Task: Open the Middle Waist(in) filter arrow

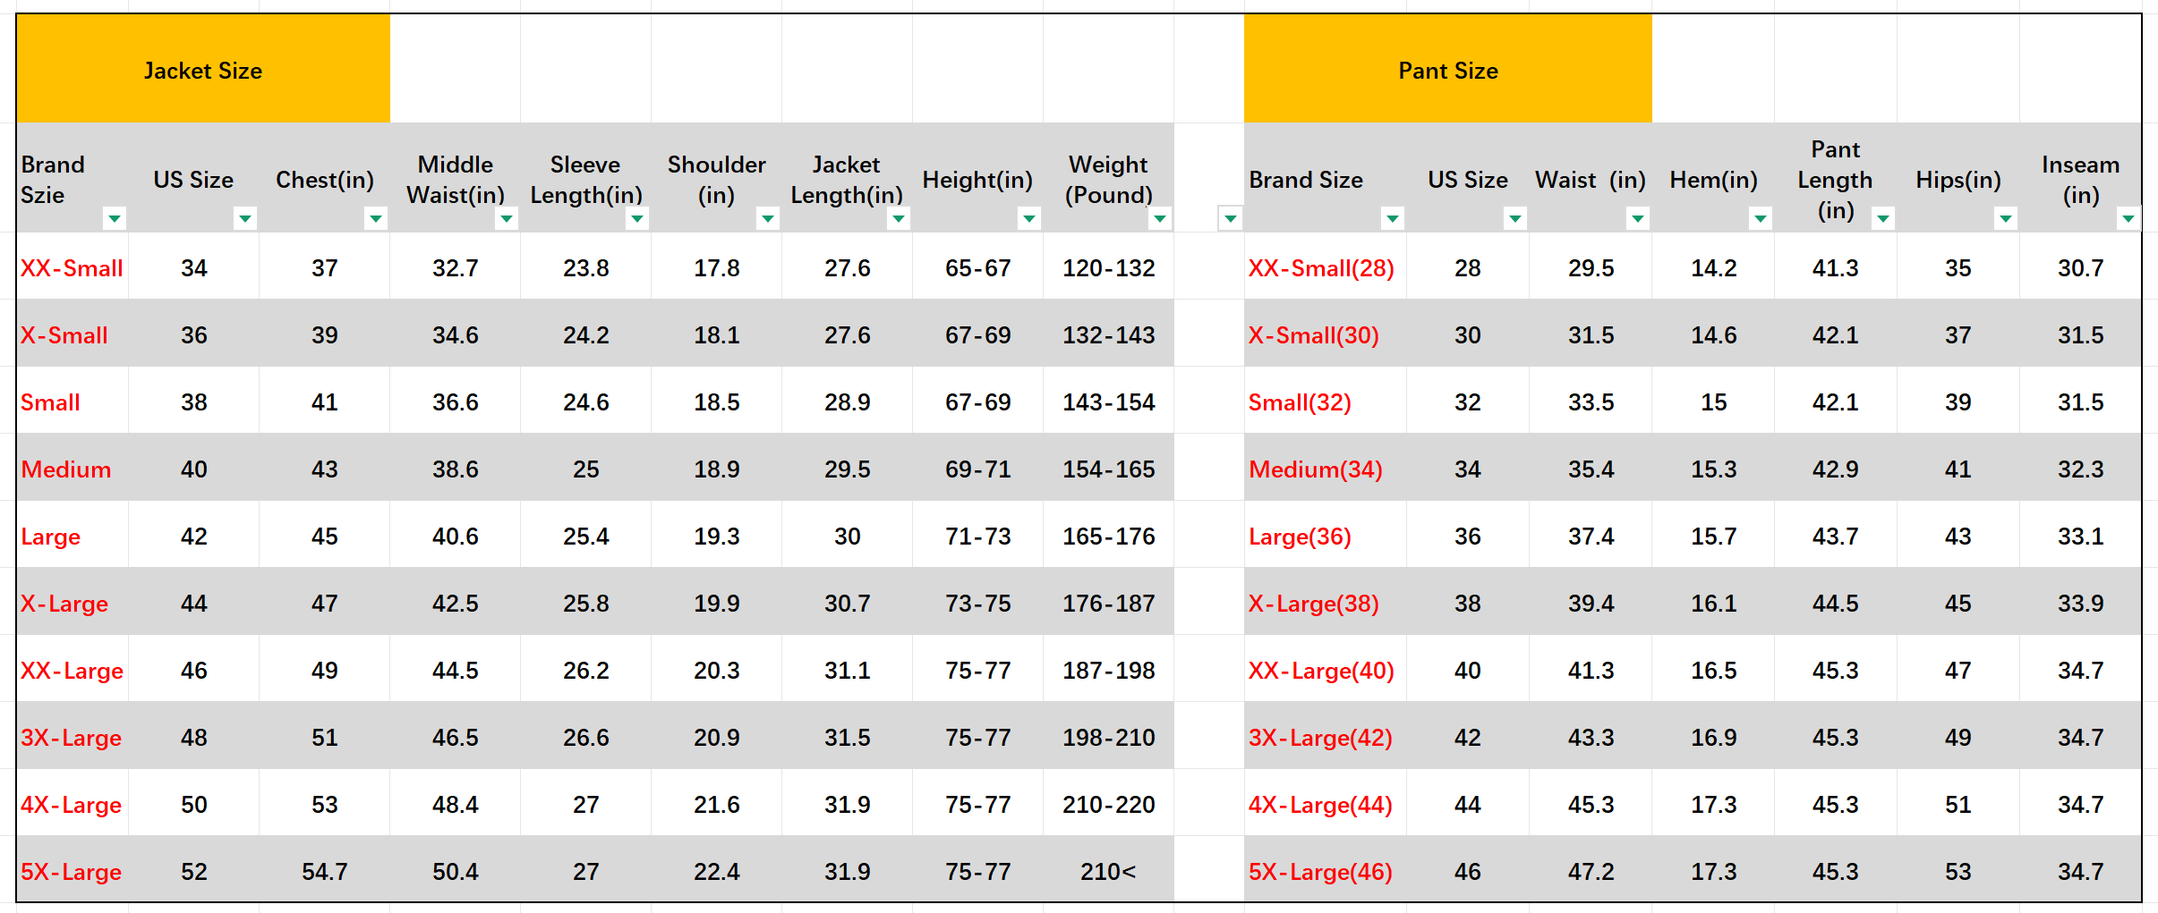Action: [x=507, y=218]
